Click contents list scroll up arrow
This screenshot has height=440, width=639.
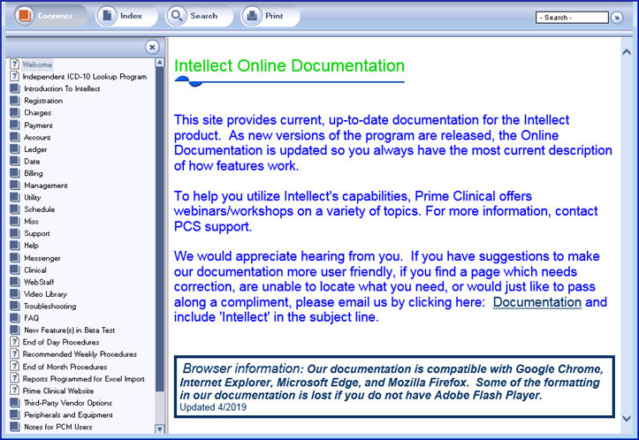[160, 63]
